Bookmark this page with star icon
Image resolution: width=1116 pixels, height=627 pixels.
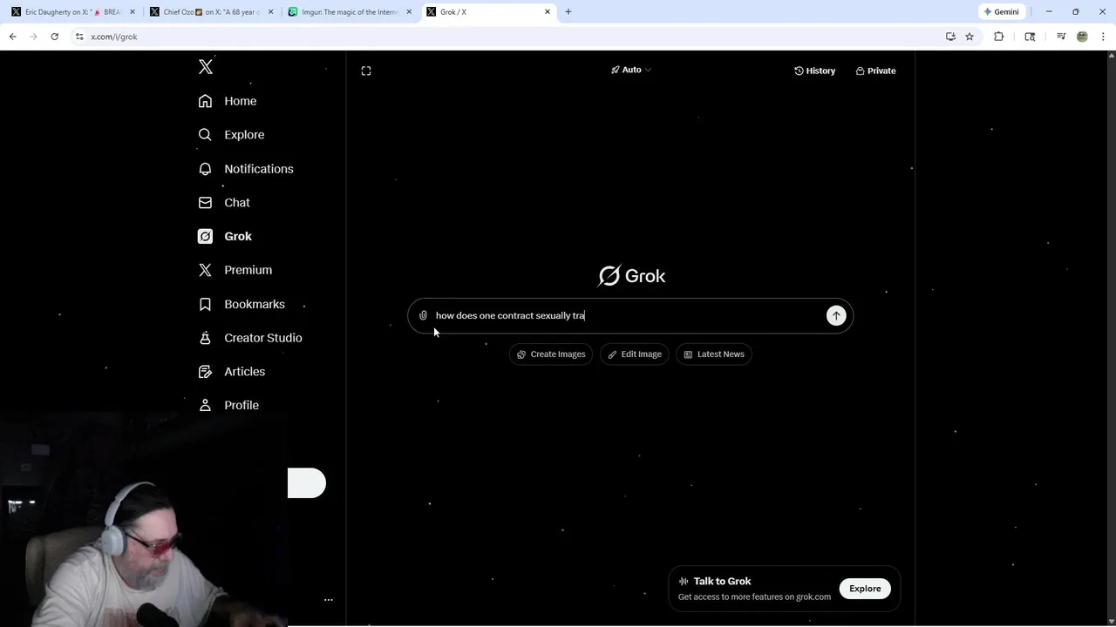click(x=970, y=37)
